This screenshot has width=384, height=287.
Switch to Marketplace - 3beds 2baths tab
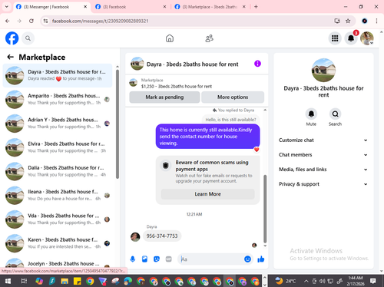point(210,7)
